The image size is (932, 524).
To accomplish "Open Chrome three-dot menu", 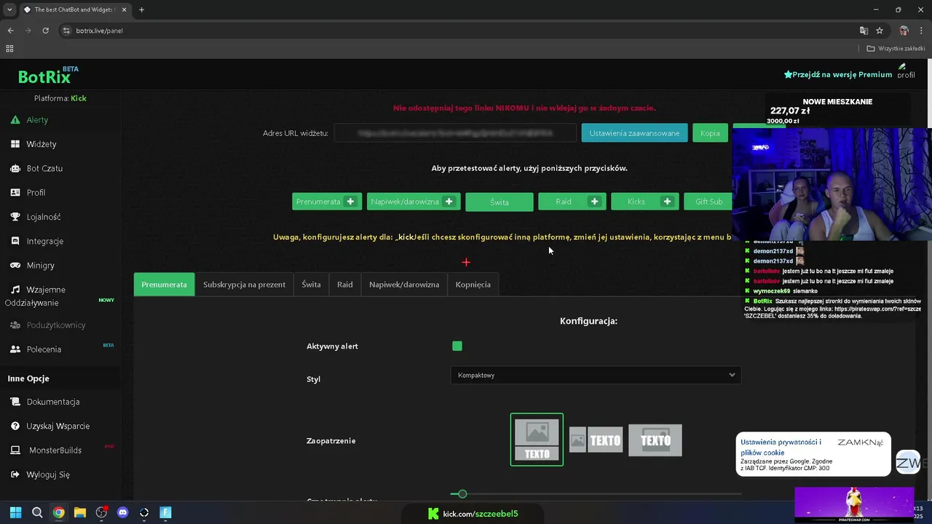I will [x=921, y=31].
